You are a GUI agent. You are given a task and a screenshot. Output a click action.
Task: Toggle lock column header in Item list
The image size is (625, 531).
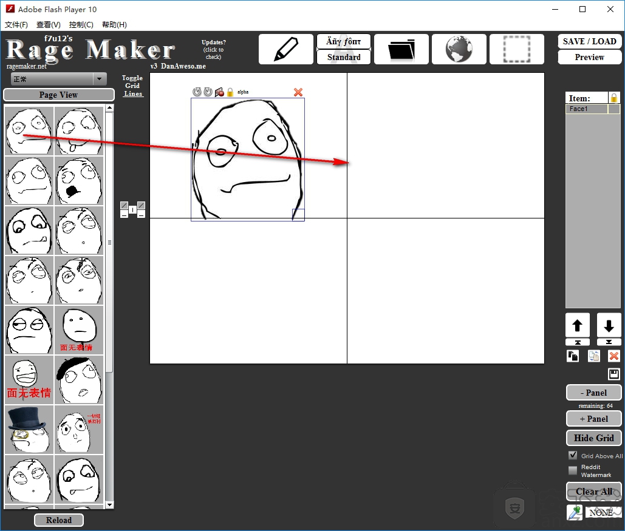(x=614, y=98)
